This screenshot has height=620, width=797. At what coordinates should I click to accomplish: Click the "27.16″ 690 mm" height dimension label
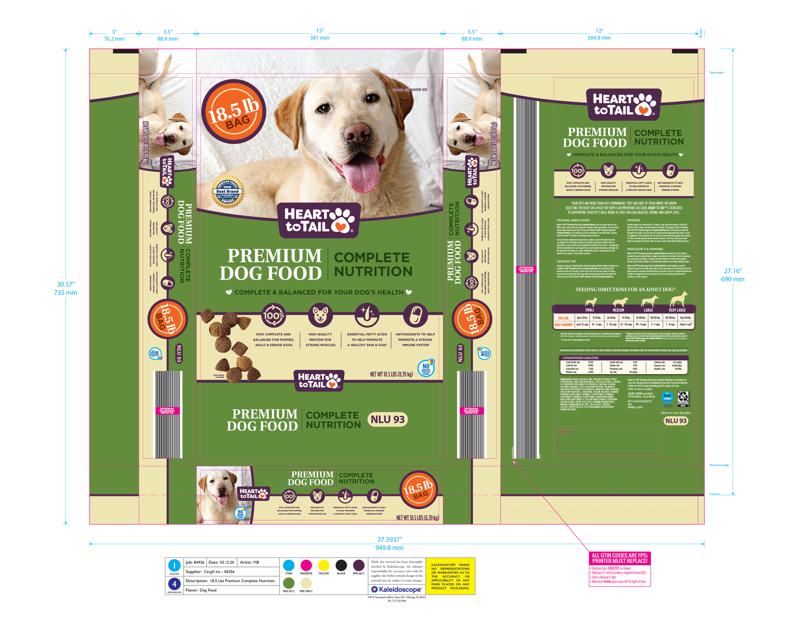(733, 275)
